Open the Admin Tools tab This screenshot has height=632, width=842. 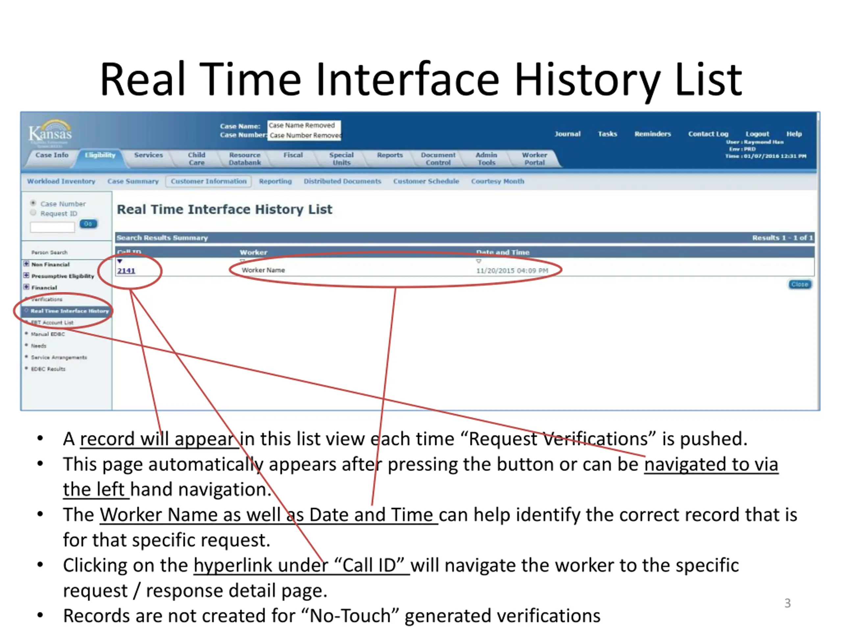[x=486, y=159]
